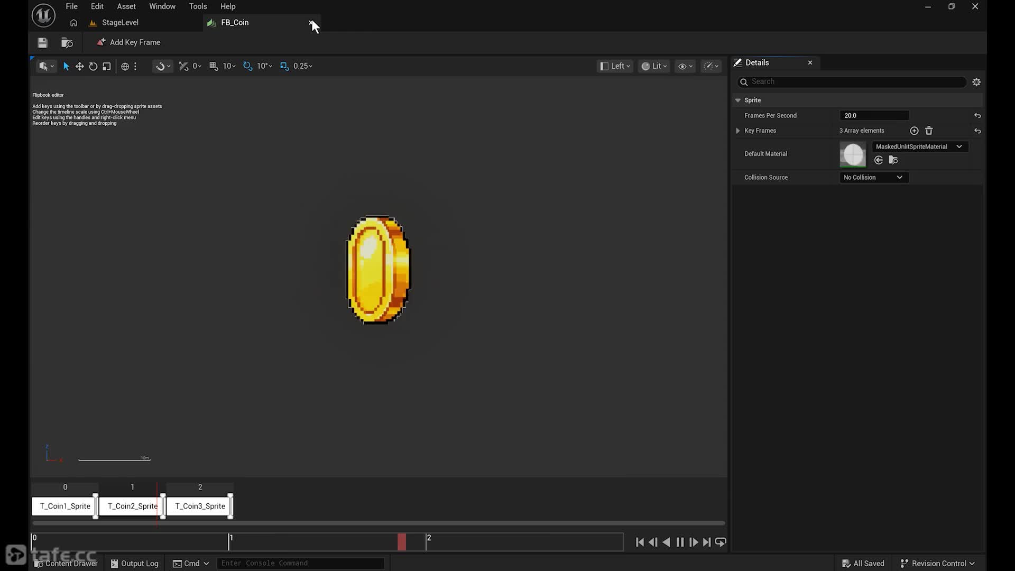Activate the Translate (move) tool
Image resolution: width=1015 pixels, height=571 pixels.
[79, 66]
